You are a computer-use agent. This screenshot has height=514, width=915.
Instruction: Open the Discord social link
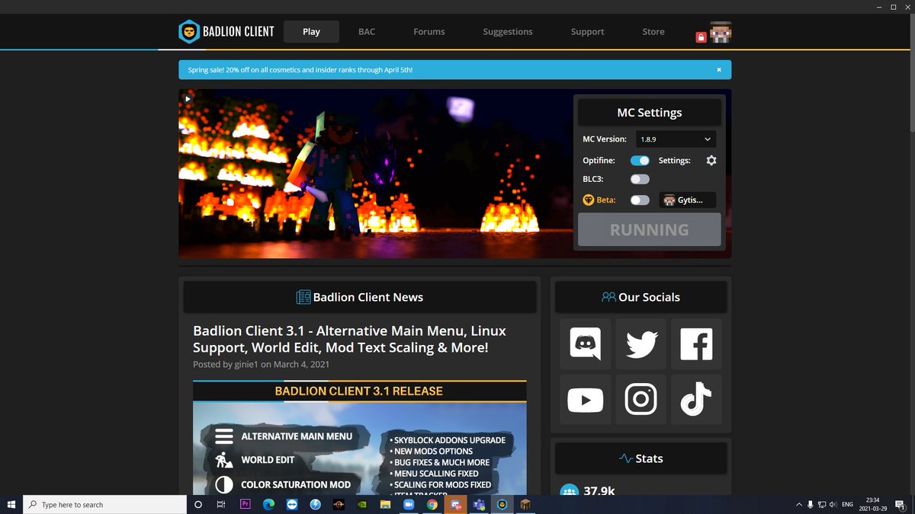[585, 344]
